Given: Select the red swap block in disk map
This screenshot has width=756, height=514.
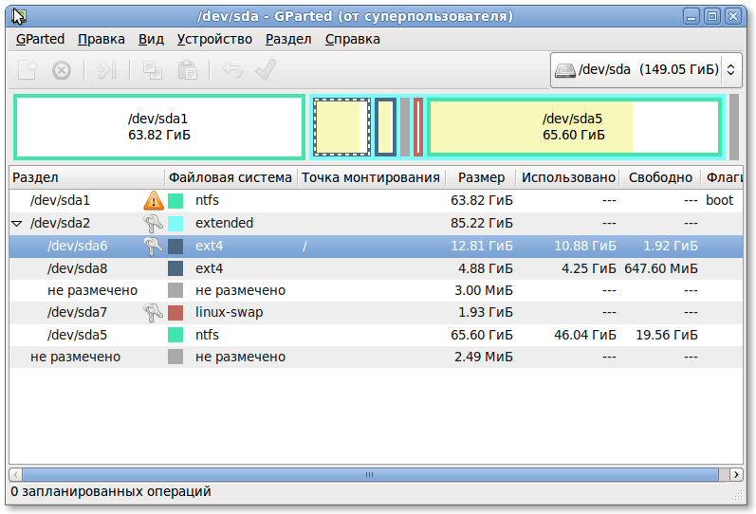Looking at the screenshot, I should (x=418, y=127).
